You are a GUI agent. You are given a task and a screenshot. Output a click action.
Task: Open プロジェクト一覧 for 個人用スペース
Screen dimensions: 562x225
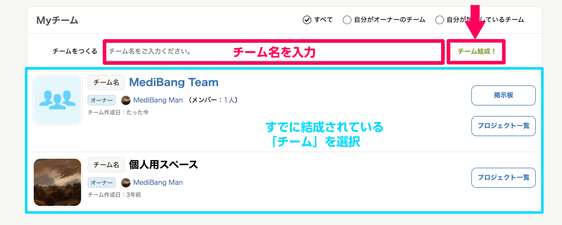pos(503,177)
